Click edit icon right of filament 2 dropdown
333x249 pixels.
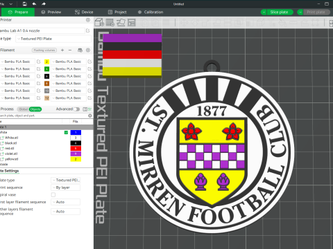pos(89,62)
